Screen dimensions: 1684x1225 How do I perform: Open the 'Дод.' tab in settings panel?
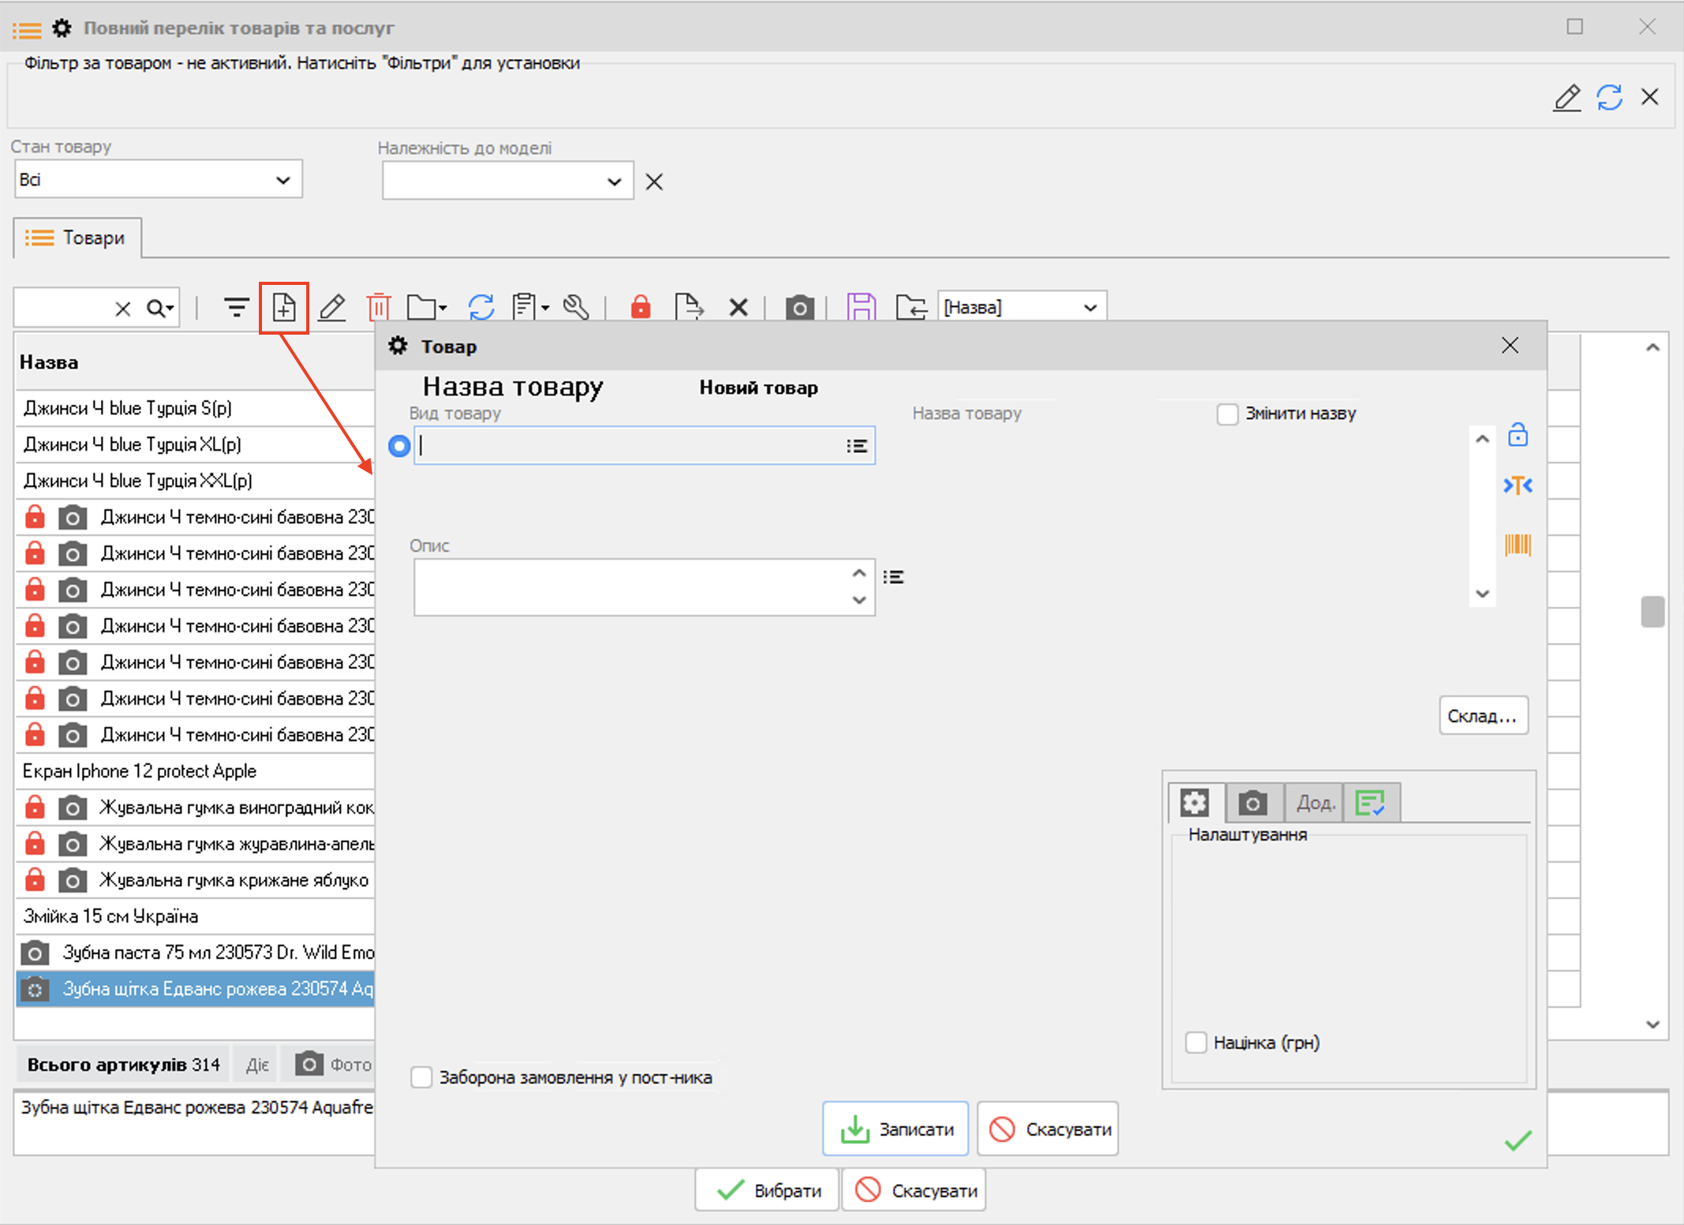pos(1315,804)
